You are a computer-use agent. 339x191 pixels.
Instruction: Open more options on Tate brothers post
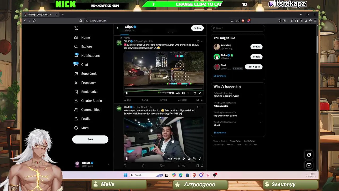point(202,107)
